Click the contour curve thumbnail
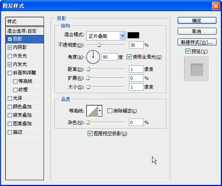The height and width of the screenshot is (186, 222). click(92, 111)
